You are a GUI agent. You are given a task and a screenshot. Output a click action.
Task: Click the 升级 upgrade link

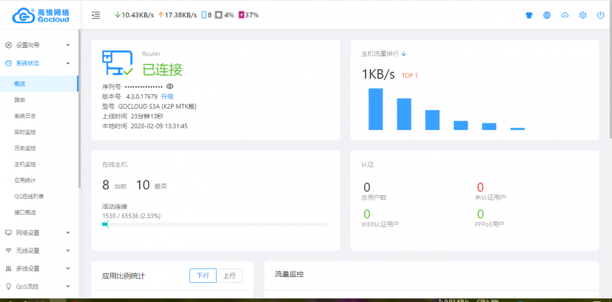[167, 96]
